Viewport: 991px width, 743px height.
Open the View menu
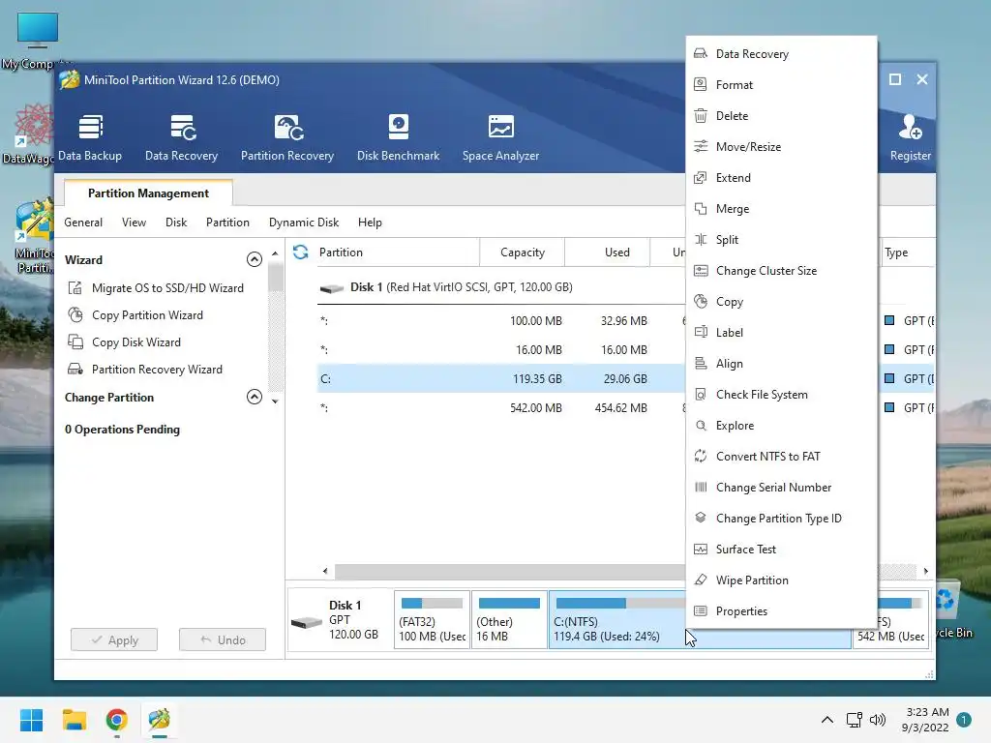(134, 223)
